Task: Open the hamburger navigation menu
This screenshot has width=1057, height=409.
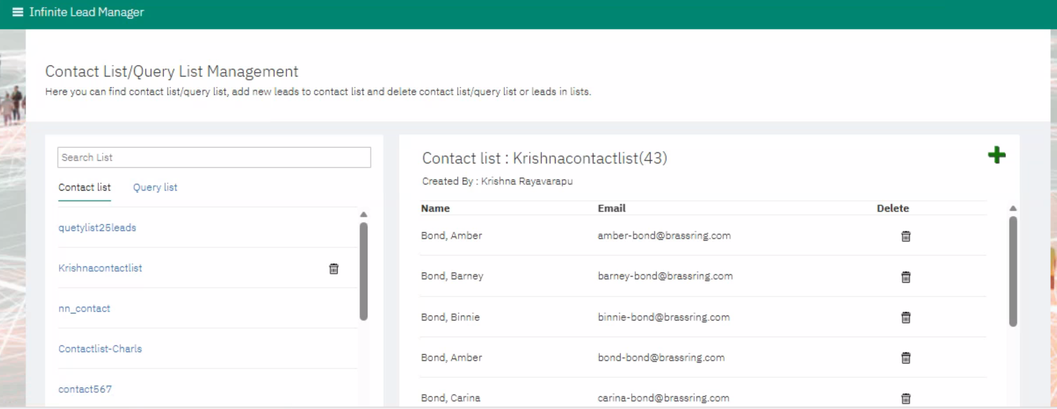Action: tap(18, 12)
